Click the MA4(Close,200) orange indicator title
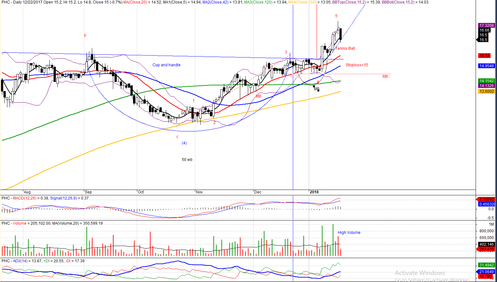The height and width of the screenshot is (282, 497). [302, 2]
